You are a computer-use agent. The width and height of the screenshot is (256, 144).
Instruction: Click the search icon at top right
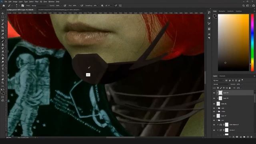tap(244, 6)
